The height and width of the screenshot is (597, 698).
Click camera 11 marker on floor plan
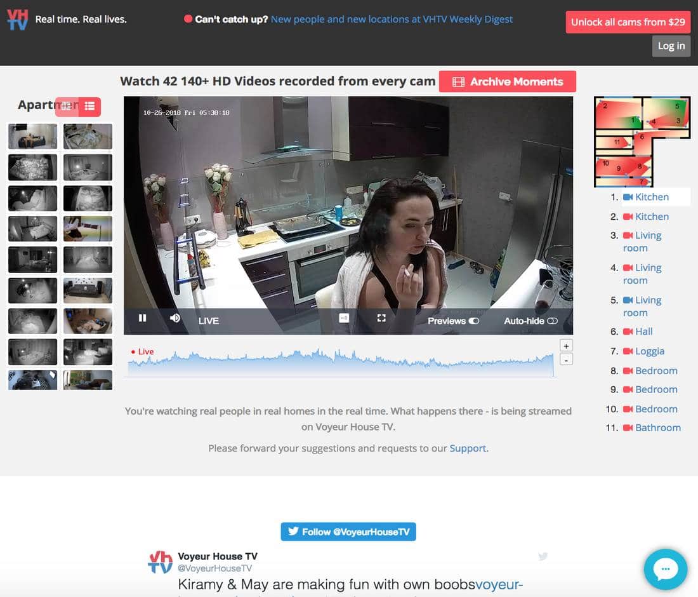[617, 142]
